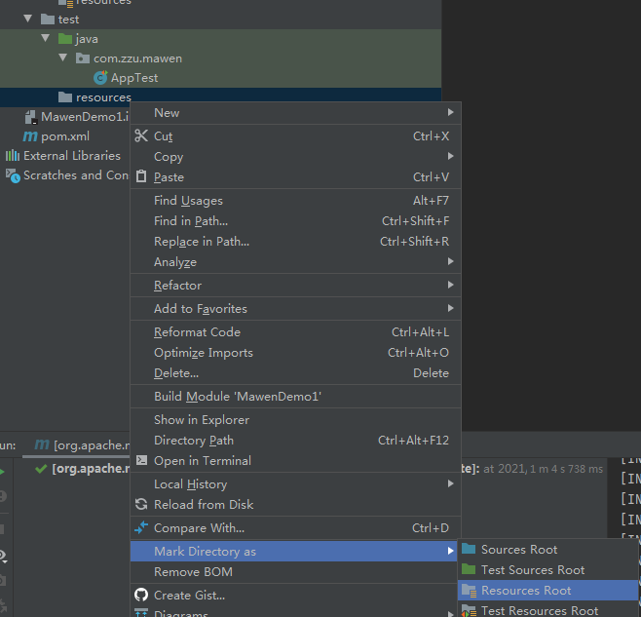
Task: Click the Maven icon next to pom.xml
Action: tap(30, 135)
